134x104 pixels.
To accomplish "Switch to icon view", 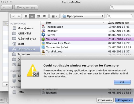I will [x=26, y=16].
